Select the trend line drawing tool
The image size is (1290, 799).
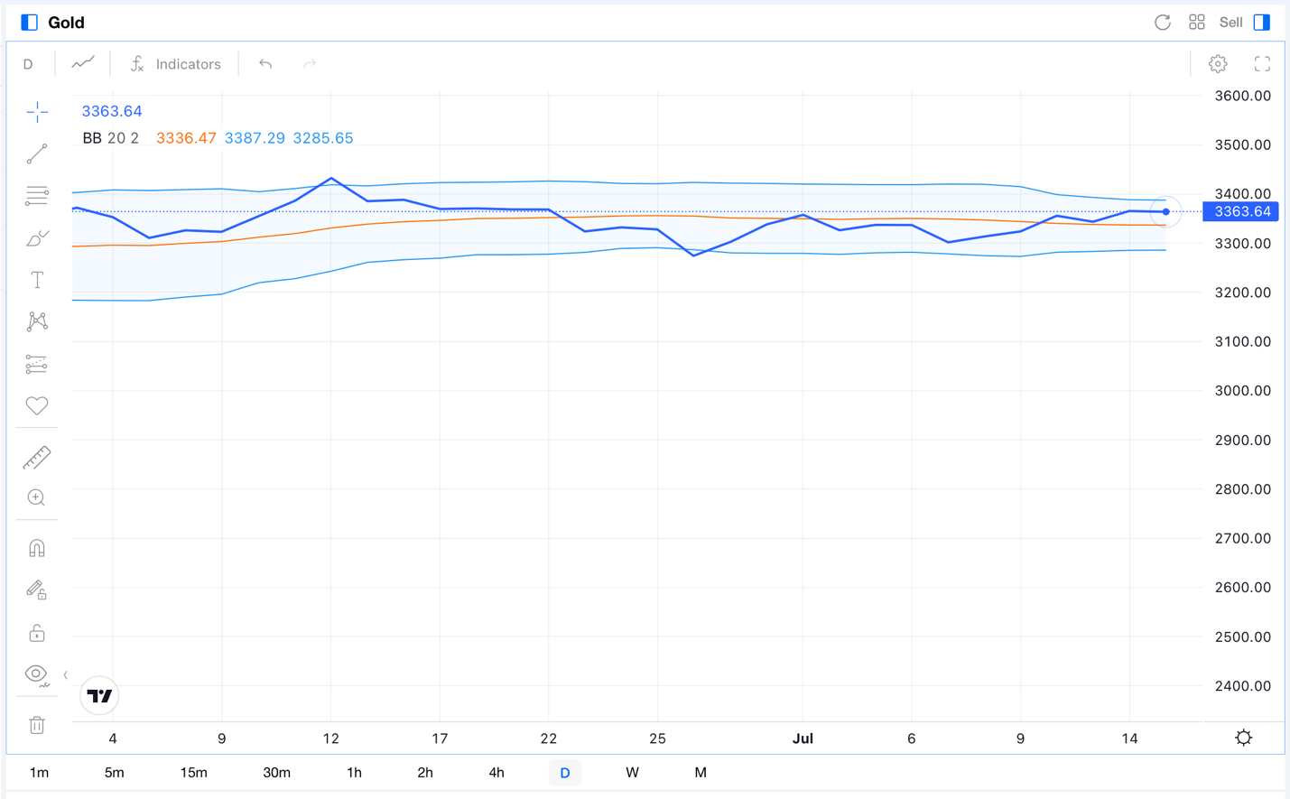(37, 154)
